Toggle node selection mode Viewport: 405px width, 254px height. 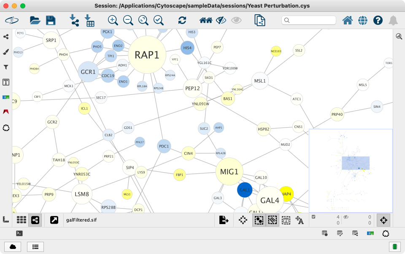(x=259, y=220)
